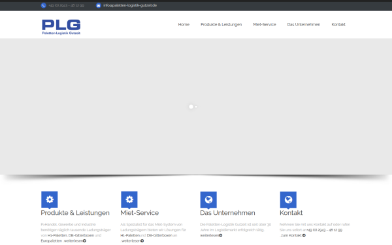This screenshot has width=392, height=245.
Task: Click Europaletten link under Produkte & Leistungen
Action: click(52, 241)
